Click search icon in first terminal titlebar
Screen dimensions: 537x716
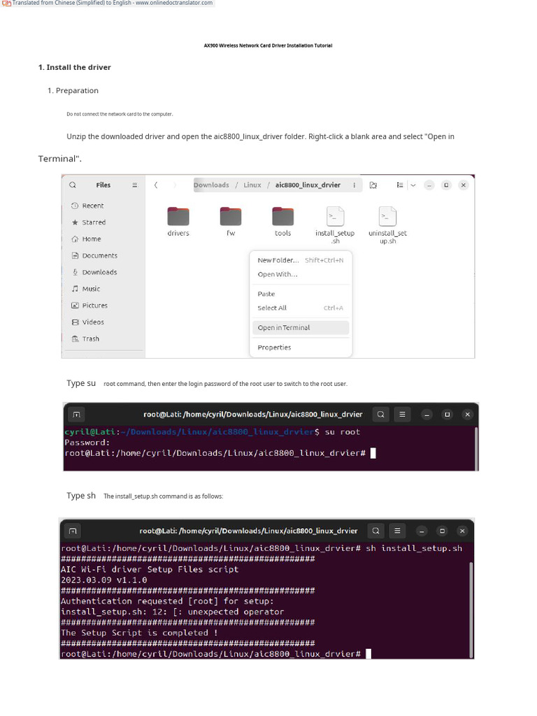point(381,415)
